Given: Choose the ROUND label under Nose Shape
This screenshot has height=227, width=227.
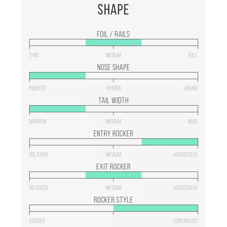Looking at the screenshot, I should (x=191, y=88).
